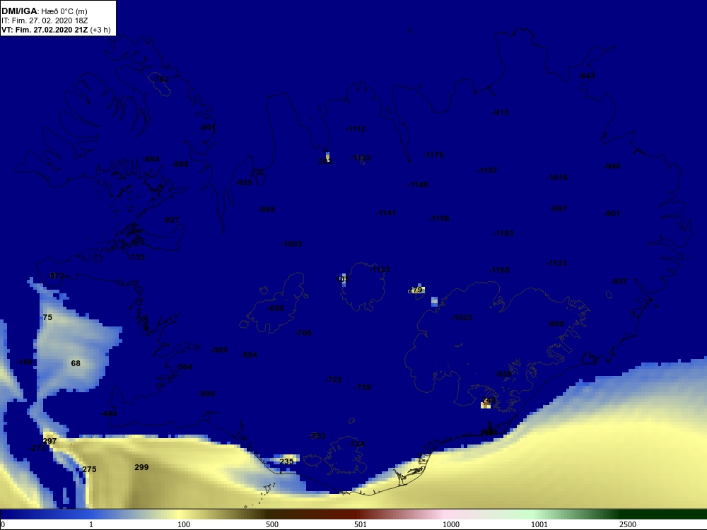Click the map value '-708'
This screenshot has height=530, width=707.
pyautogui.click(x=303, y=333)
